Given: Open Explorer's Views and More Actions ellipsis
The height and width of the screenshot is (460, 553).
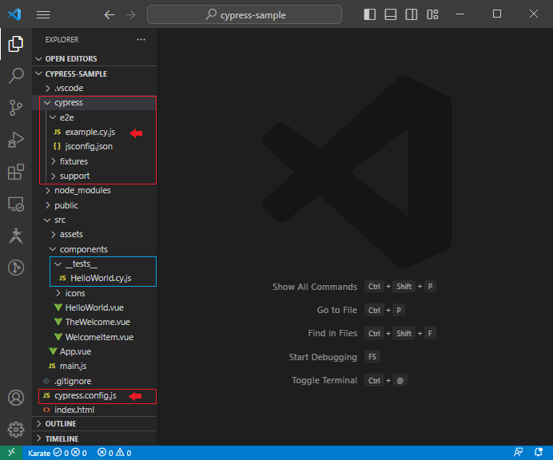Looking at the screenshot, I should [x=141, y=39].
